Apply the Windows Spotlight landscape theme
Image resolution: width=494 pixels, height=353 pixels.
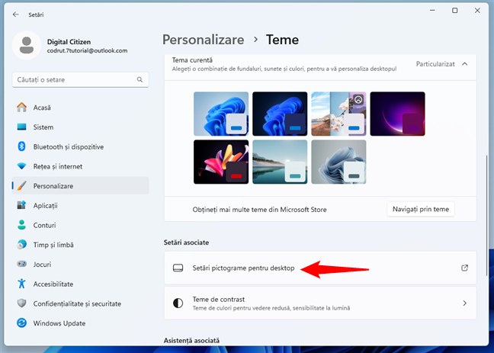[338, 114]
